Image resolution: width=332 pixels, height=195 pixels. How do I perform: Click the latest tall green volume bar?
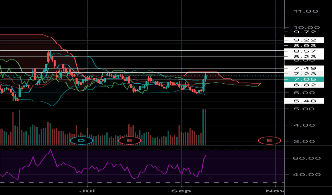click(x=205, y=127)
